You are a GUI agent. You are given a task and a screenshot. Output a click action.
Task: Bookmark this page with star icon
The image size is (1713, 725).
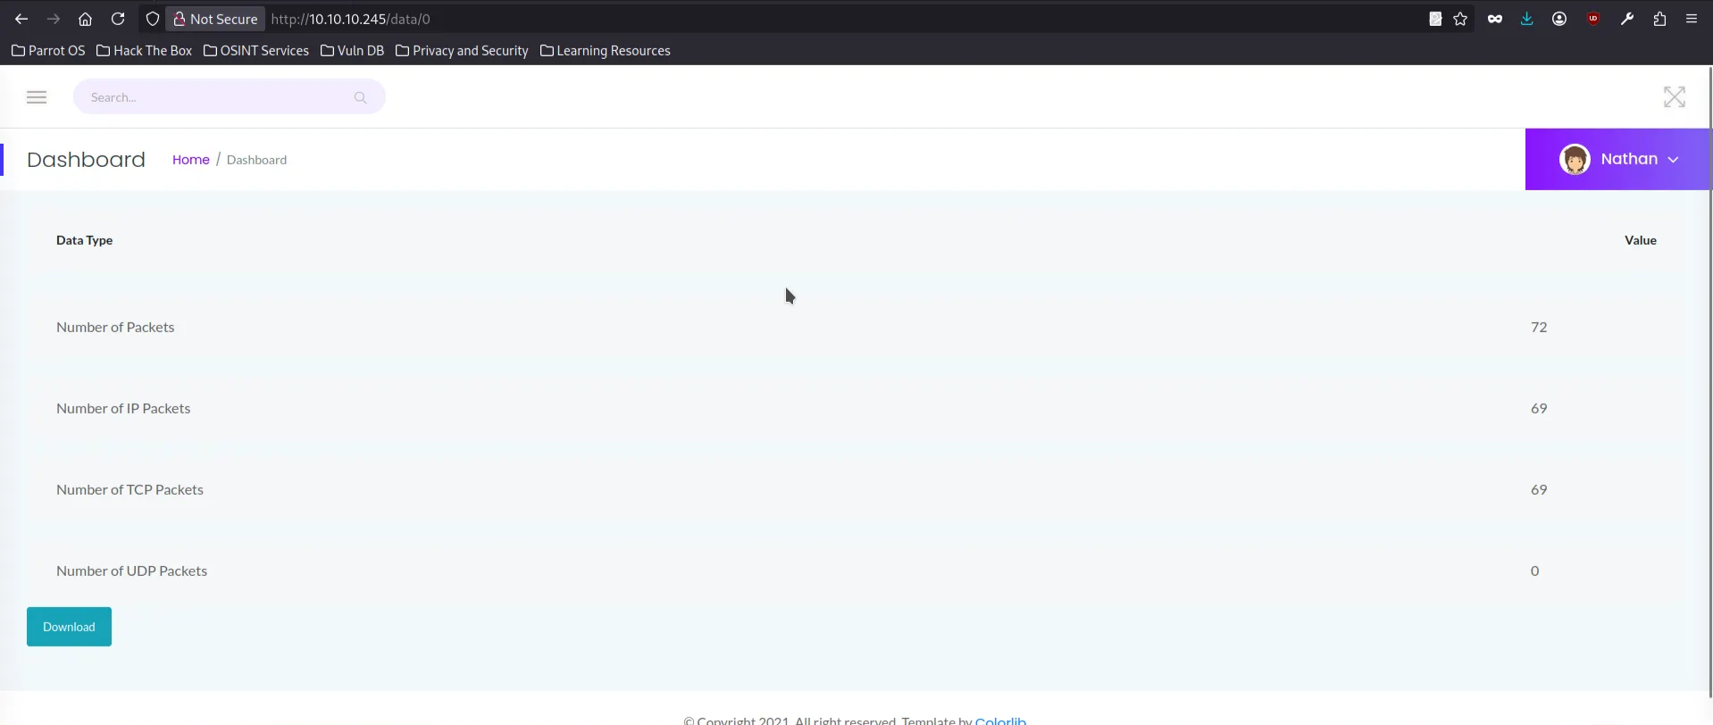pyautogui.click(x=1460, y=19)
